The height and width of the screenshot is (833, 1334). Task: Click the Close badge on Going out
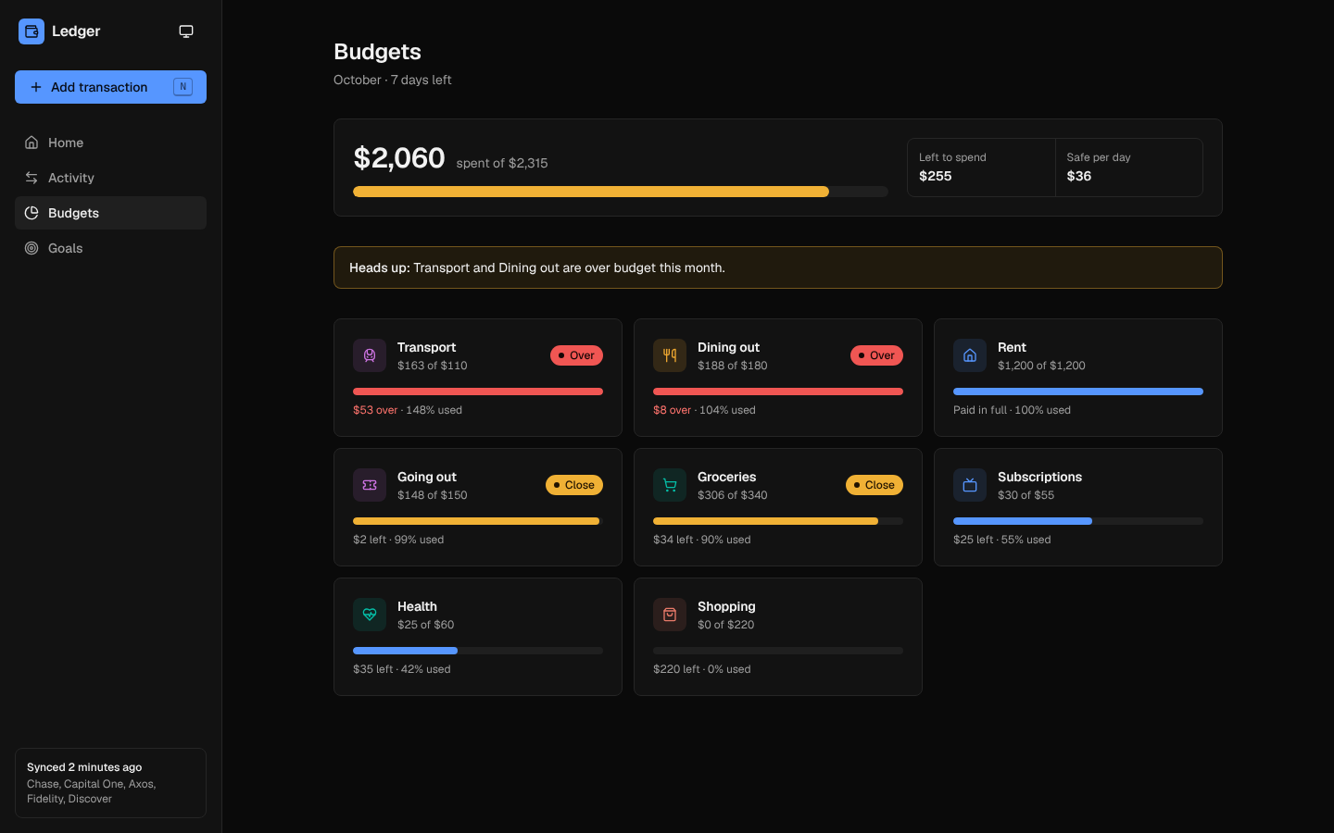[574, 485]
